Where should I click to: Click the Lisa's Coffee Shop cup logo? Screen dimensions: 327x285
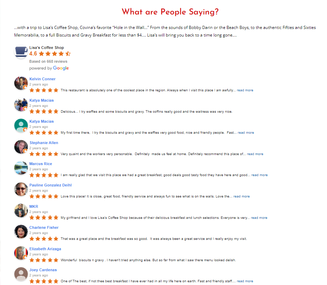point(21,52)
